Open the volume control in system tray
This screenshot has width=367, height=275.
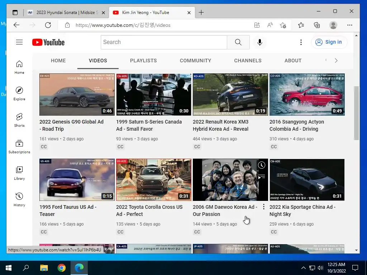coord(320,268)
